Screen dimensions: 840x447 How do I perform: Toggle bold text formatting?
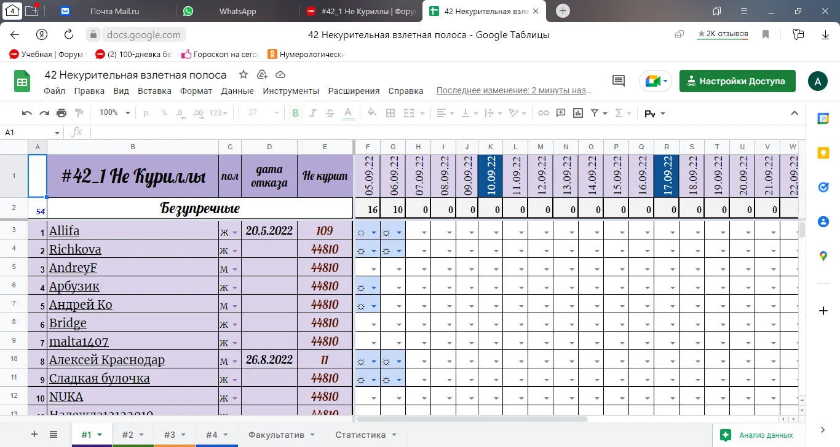[x=296, y=113]
